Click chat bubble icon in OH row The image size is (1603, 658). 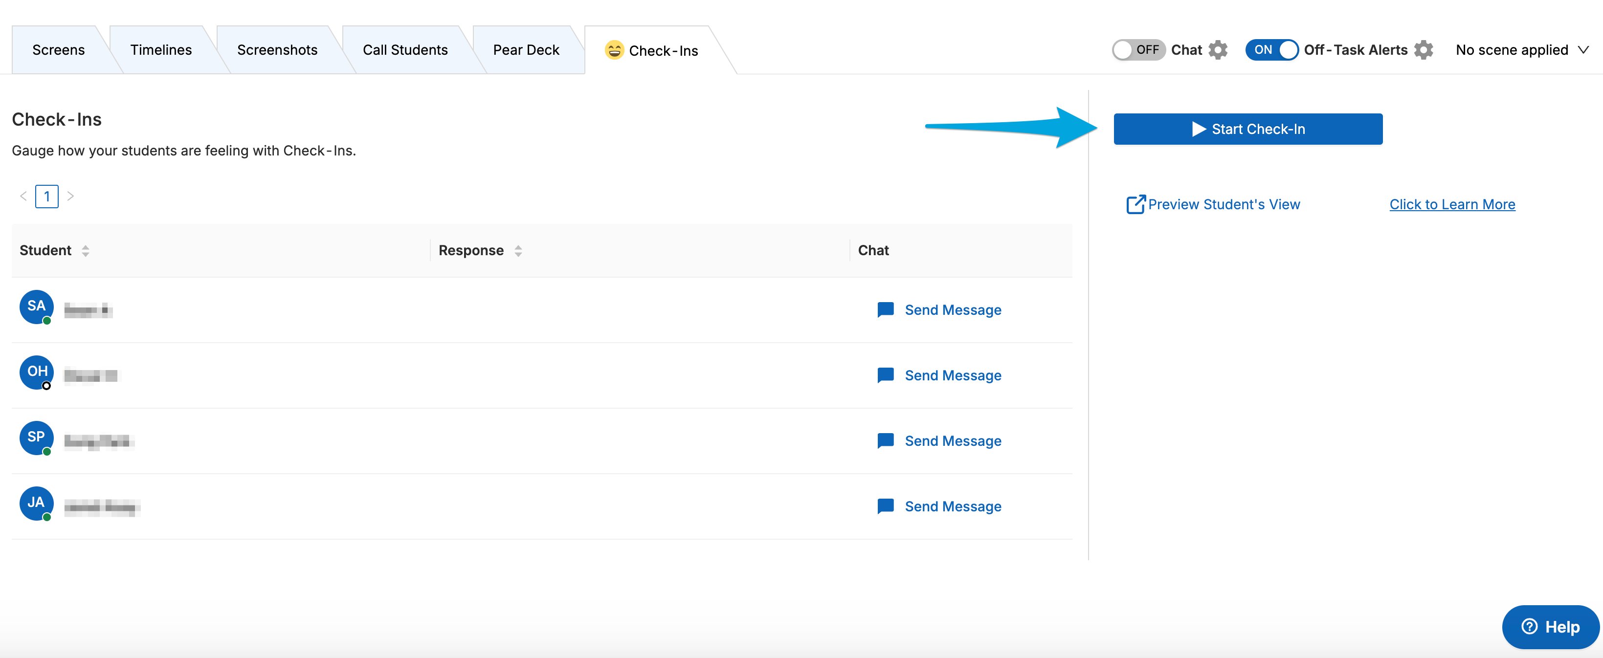[x=886, y=375]
